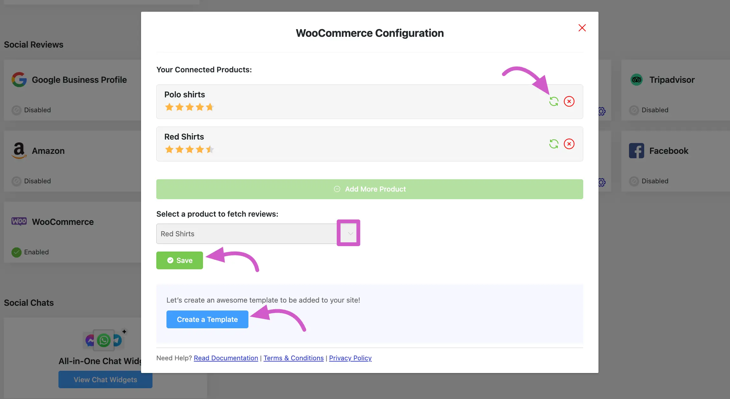Click the Amazon logo icon
The height and width of the screenshot is (399, 730).
19,150
